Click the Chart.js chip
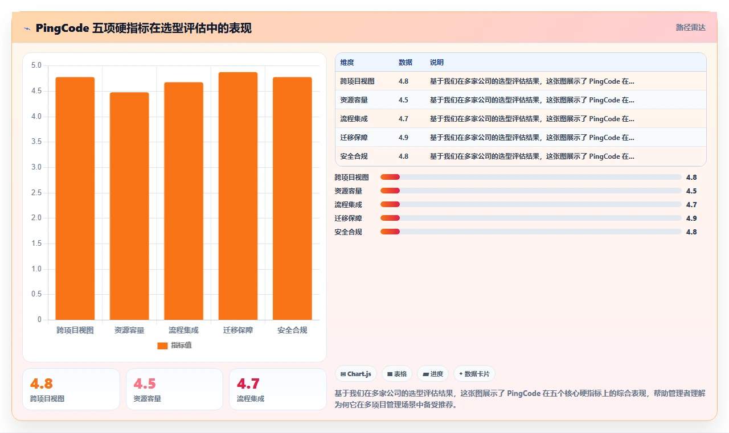This screenshot has width=729, height=433. 356,374
